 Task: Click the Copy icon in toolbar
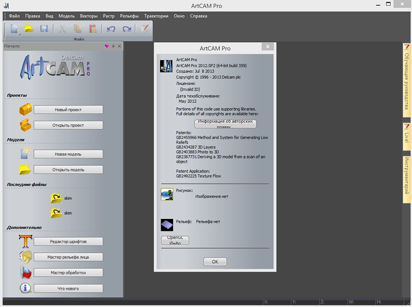click(77, 28)
